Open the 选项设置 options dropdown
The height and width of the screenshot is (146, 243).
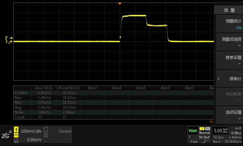229,115
